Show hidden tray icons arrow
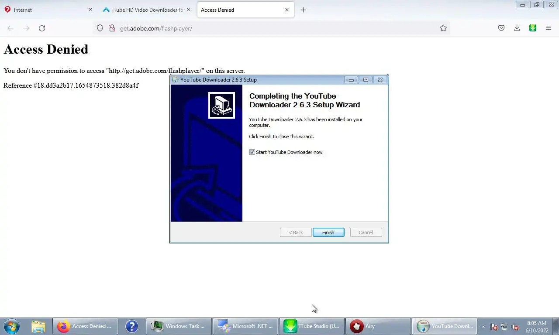The width and height of the screenshot is (559, 335). (x=483, y=327)
